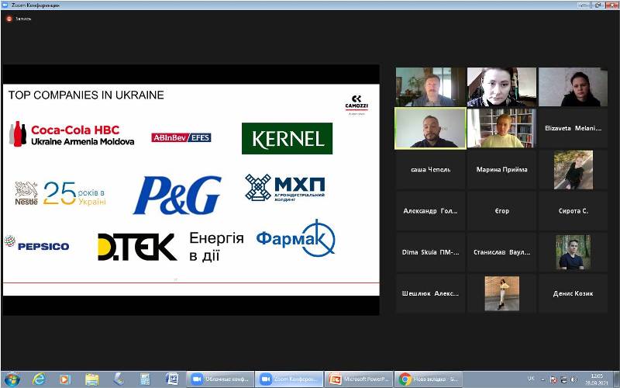Select video tile of man in blue jacket

[x=431, y=87]
